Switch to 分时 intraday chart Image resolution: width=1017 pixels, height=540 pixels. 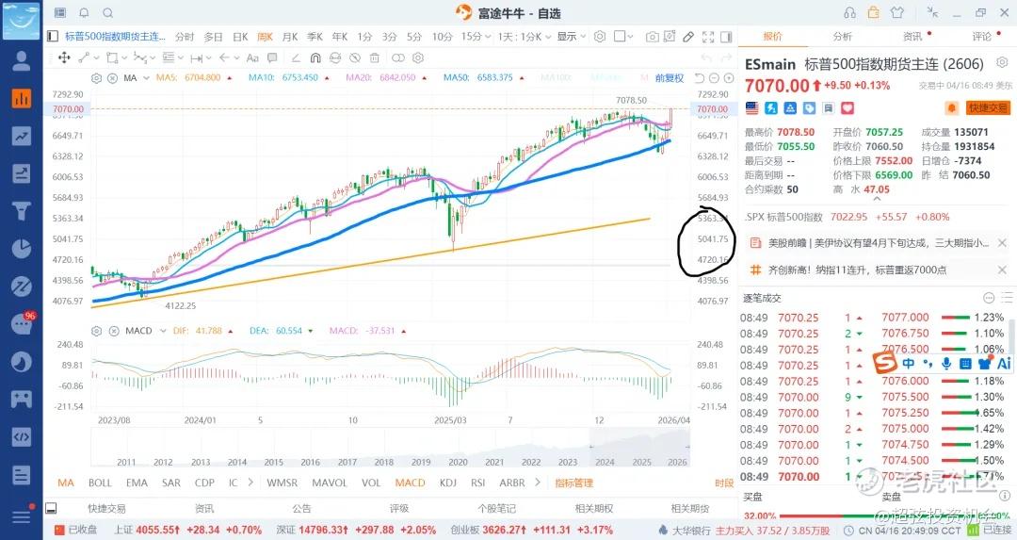185,37
